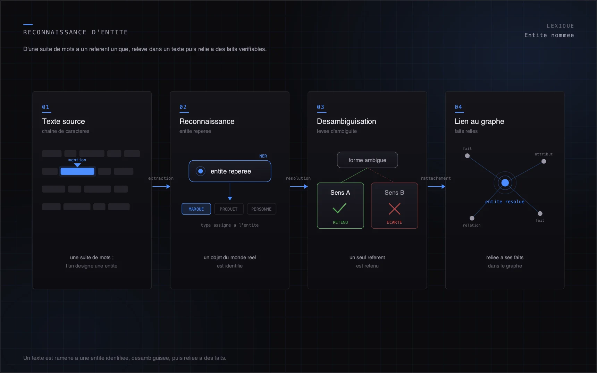Click the attribut node in the graph
597x373 pixels.
click(x=544, y=161)
